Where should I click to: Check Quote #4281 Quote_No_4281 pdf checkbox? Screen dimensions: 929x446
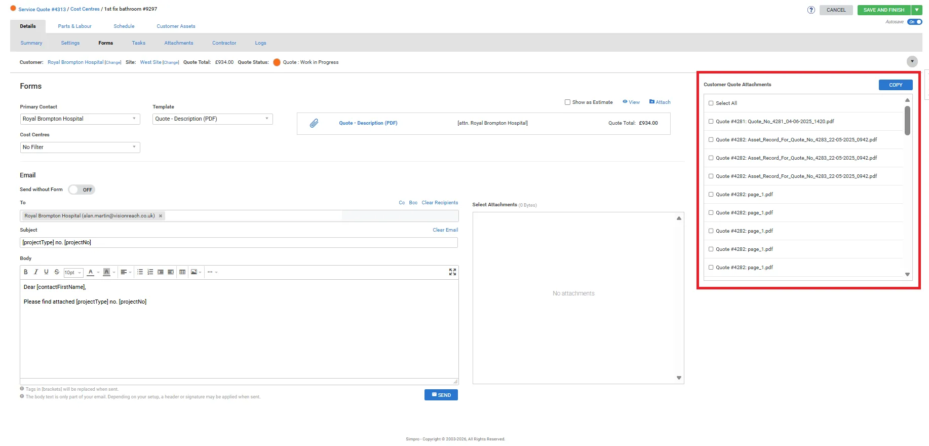711,122
